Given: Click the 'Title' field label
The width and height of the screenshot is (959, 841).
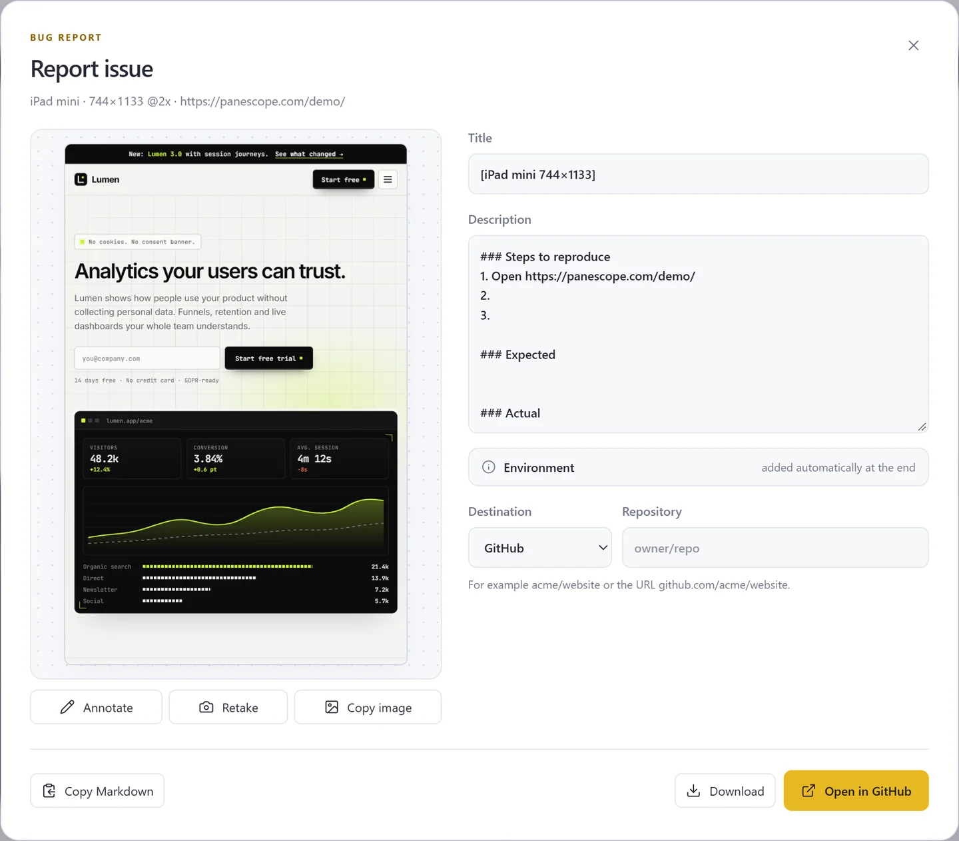Looking at the screenshot, I should point(480,138).
